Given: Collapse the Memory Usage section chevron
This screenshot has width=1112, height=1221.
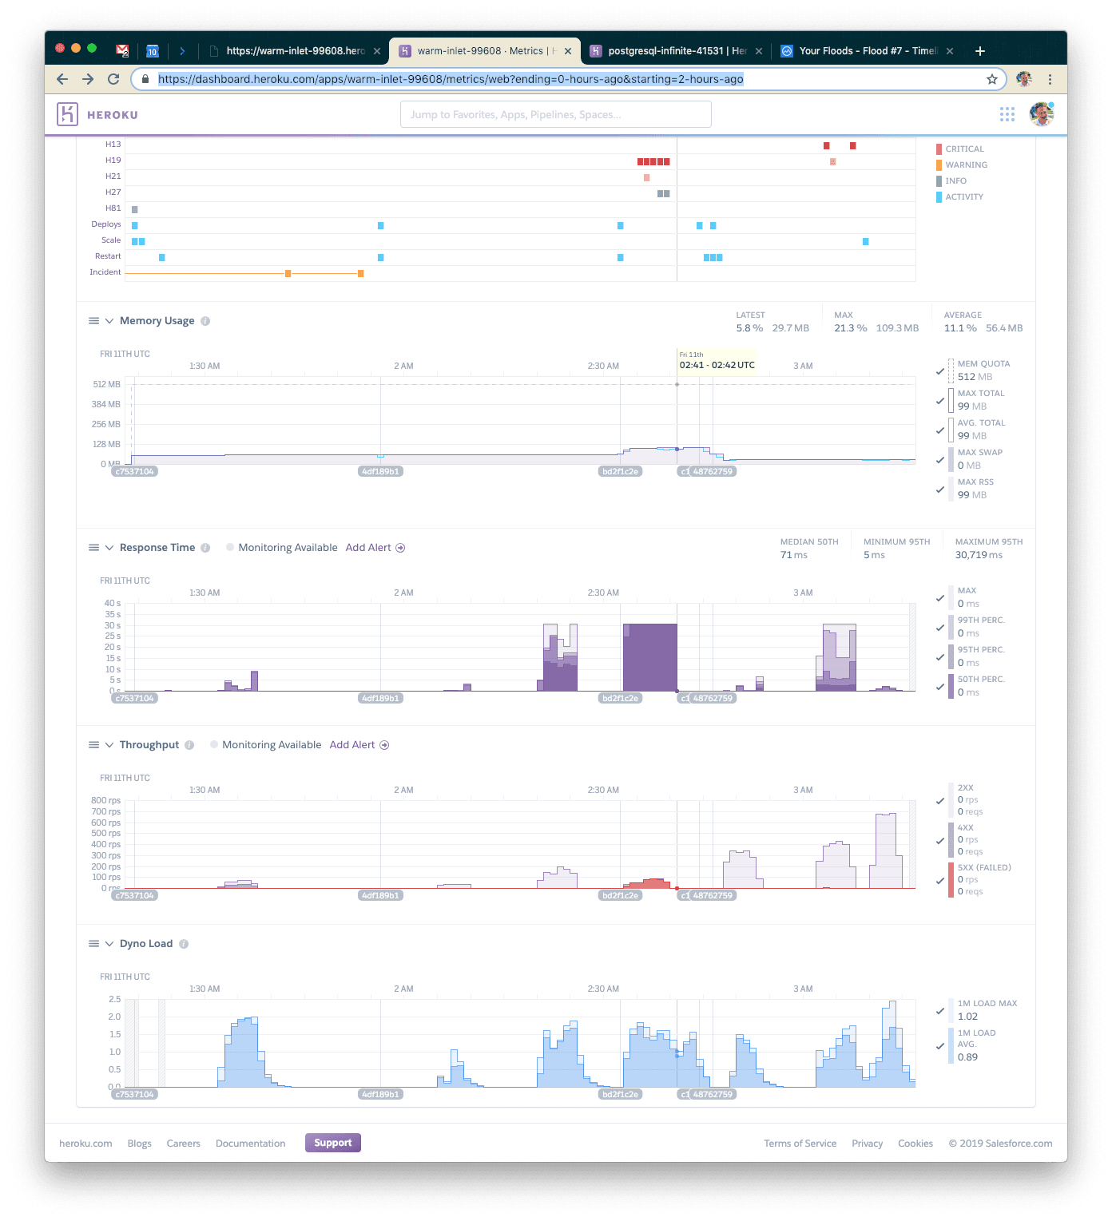Looking at the screenshot, I should tap(109, 321).
